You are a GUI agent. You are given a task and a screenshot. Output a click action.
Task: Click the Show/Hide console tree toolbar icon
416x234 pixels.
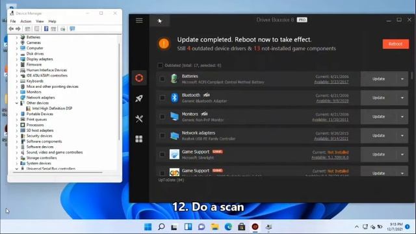click(x=27, y=29)
